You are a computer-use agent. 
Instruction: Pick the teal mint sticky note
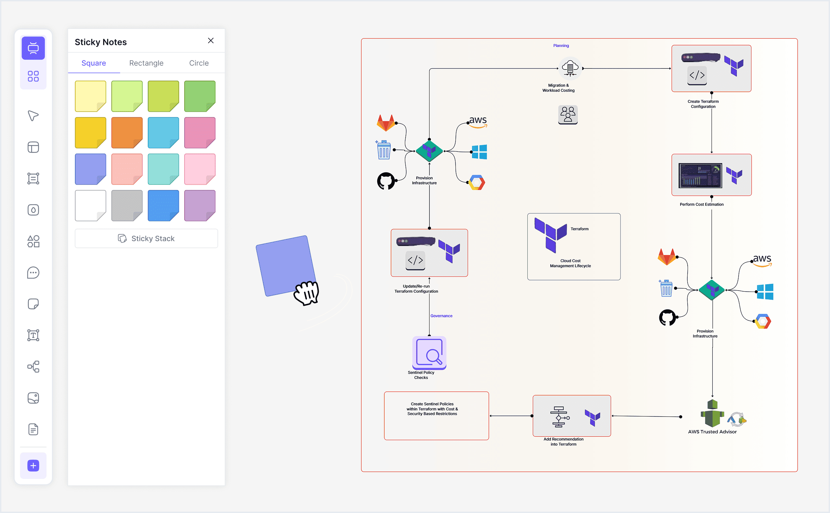click(x=164, y=169)
